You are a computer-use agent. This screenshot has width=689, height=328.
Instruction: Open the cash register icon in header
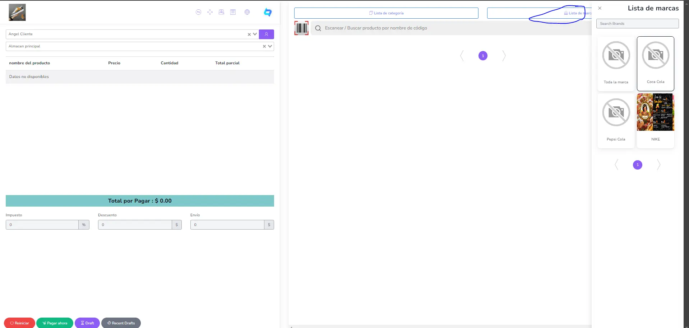(221, 12)
